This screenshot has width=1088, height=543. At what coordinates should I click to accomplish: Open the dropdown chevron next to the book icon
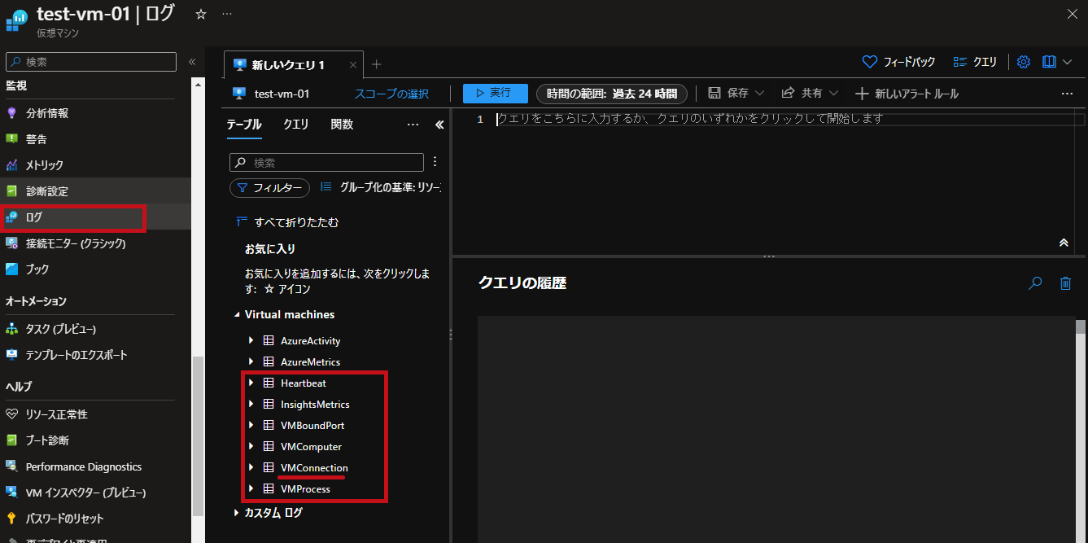(1068, 62)
